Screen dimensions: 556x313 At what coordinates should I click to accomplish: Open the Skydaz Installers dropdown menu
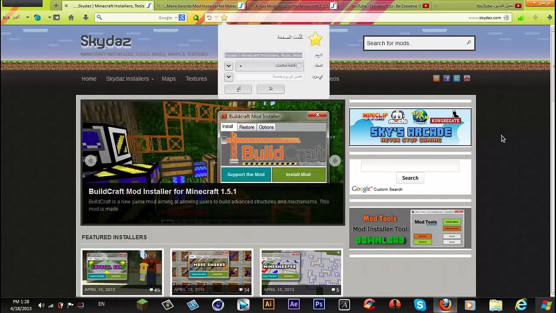point(129,79)
